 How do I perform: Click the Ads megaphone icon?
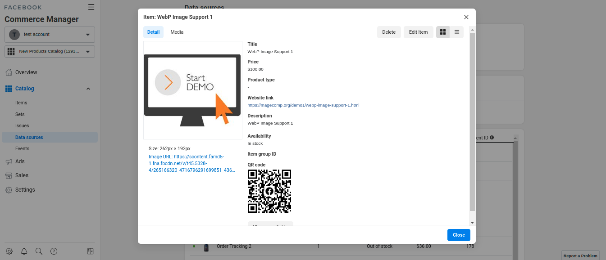(x=9, y=161)
